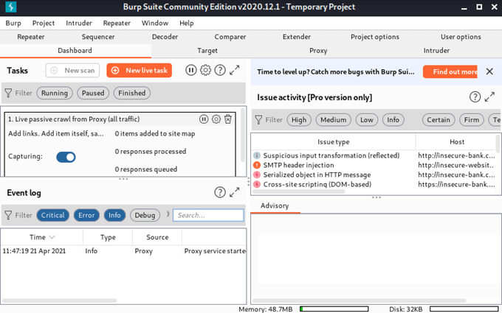Expand the Tasks panel to full size

tap(235, 70)
